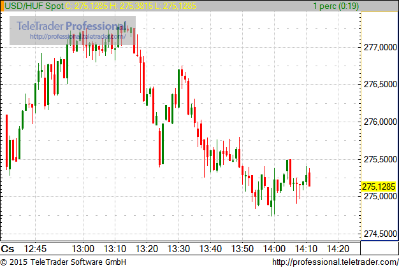The image size is (399, 268).
Task: Click the close value C: 275,1285
Action: [x=86, y=6]
